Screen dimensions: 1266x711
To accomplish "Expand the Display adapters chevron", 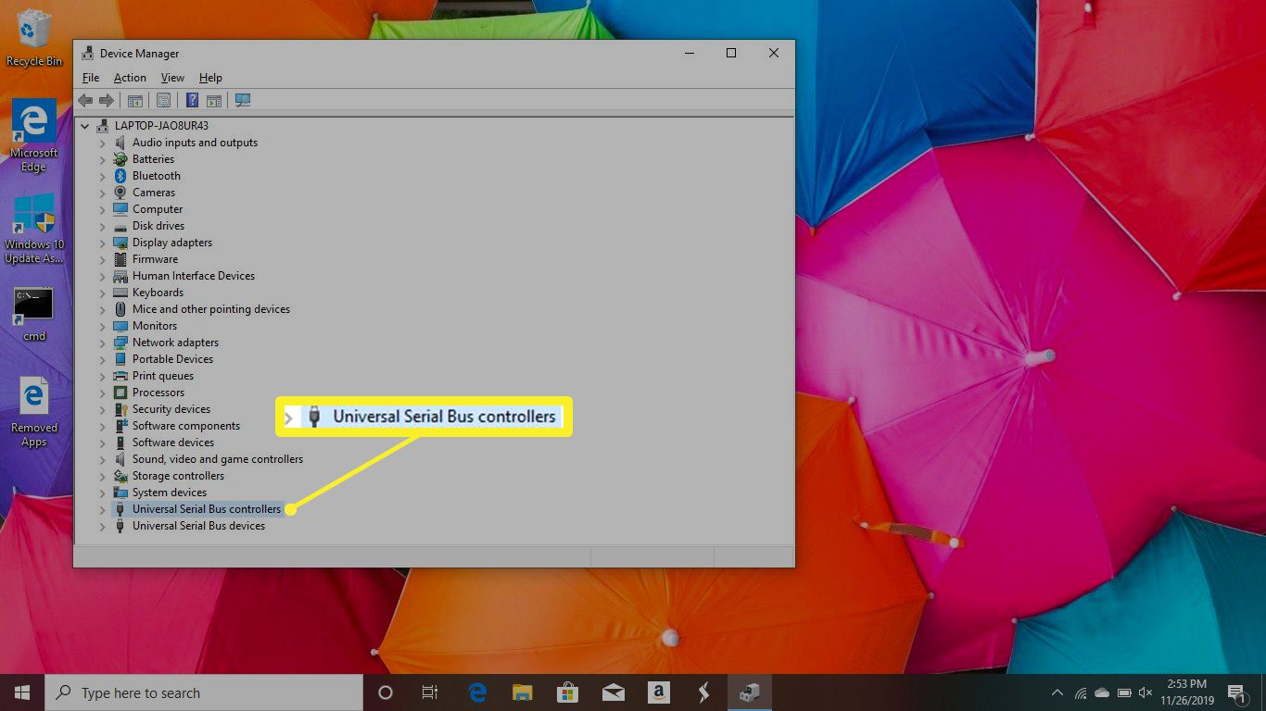I will (x=103, y=243).
